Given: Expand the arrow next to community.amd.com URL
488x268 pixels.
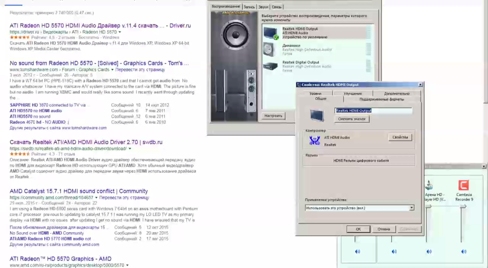Looking at the screenshot, I should (96, 198).
